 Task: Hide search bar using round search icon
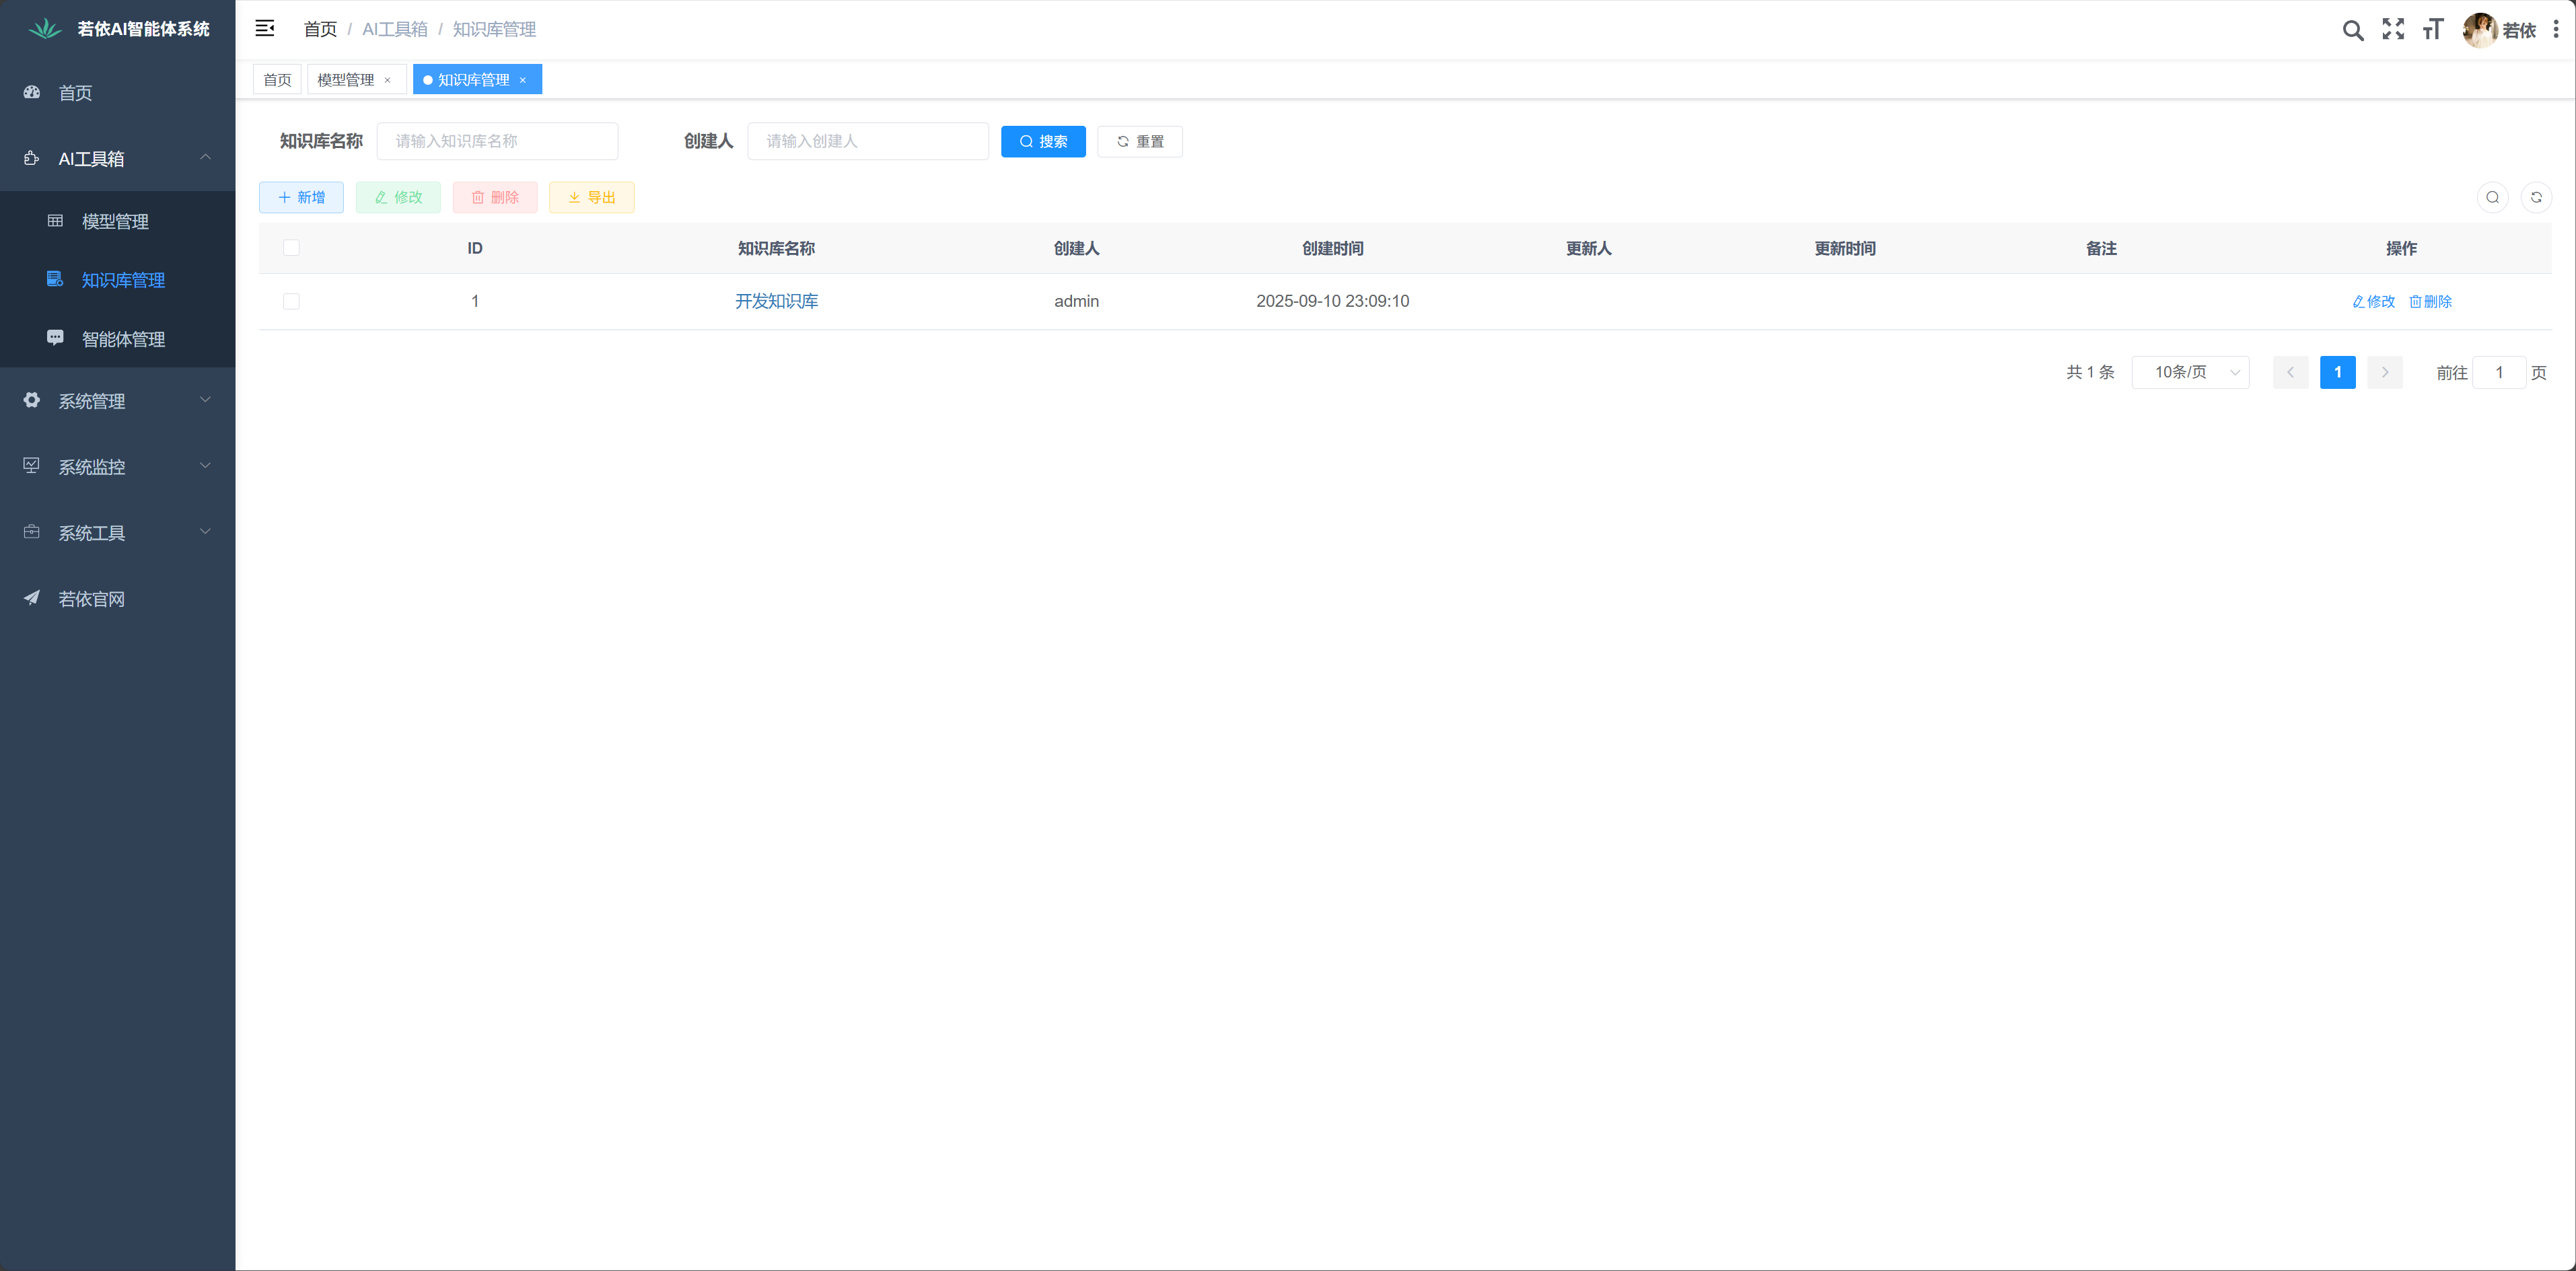(2492, 197)
